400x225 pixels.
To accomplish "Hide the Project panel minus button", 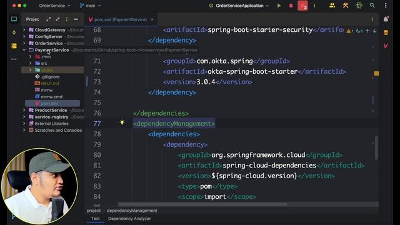I will [76, 19].
